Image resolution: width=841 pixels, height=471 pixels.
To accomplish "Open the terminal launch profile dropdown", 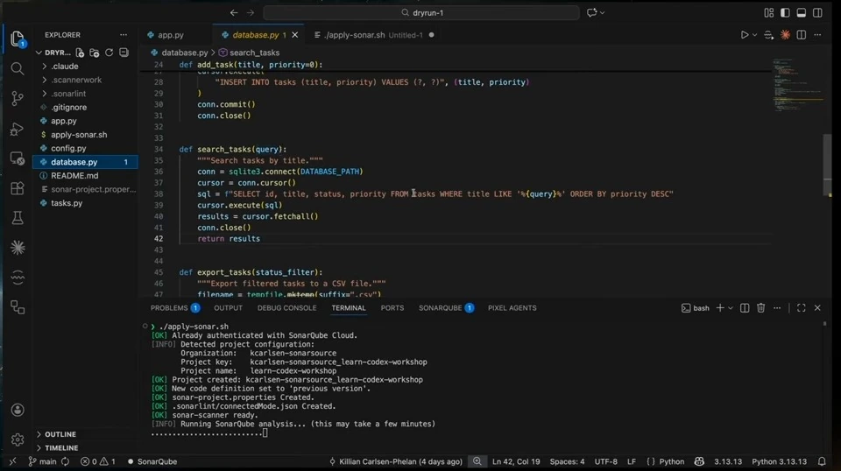I will [730, 308].
